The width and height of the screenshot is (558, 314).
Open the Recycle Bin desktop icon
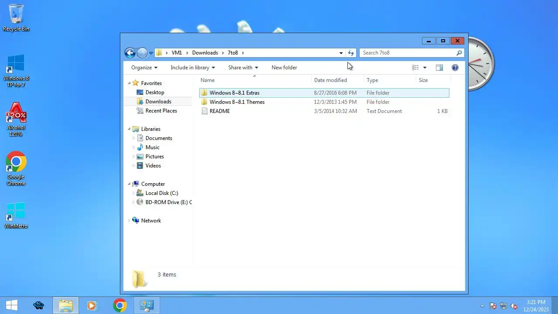pyautogui.click(x=16, y=18)
